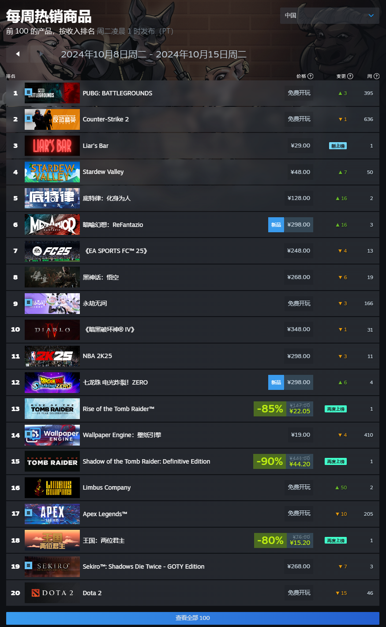The height and width of the screenshot is (627, 386).
Task: Click the list icon on PUBG thumbnail
Action: click(x=29, y=92)
